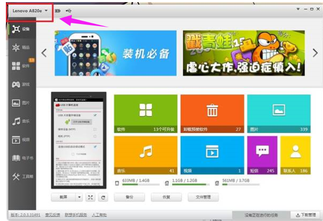Image resolution: width=323 pixels, height=221 pixels.
Task: Expand the arrow next to 截屏 button
Action: tap(79, 197)
